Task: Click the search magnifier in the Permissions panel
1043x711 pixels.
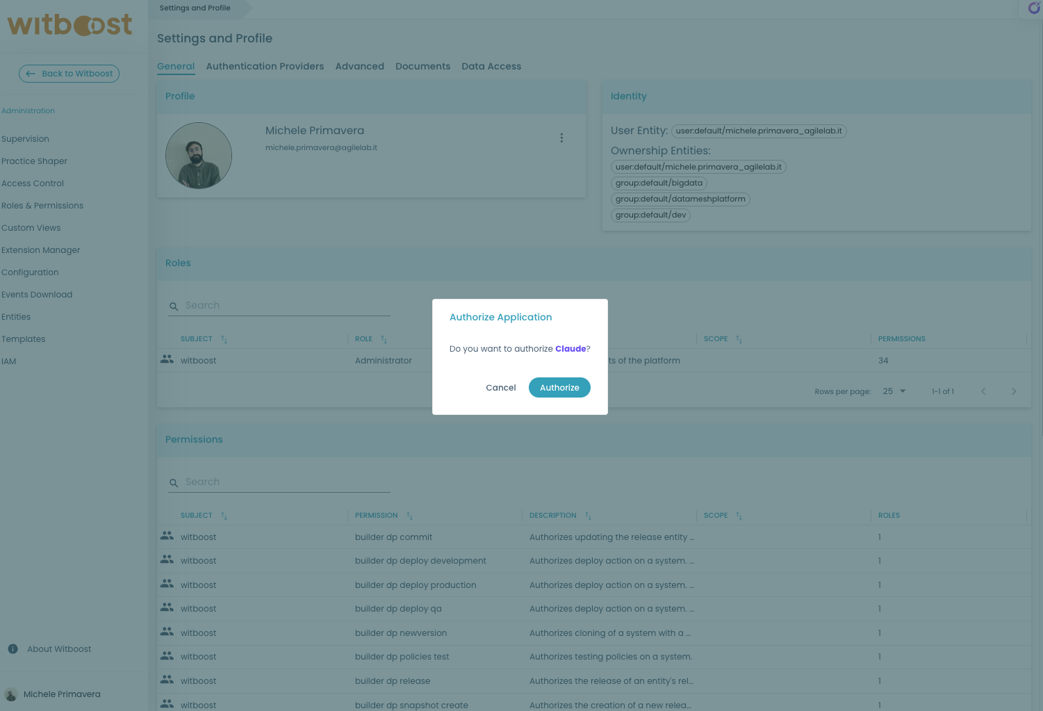Action: tap(173, 482)
